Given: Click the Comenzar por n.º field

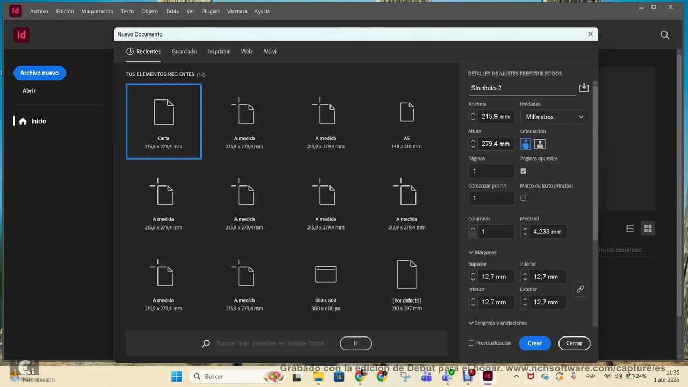Looking at the screenshot, I should pos(491,198).
